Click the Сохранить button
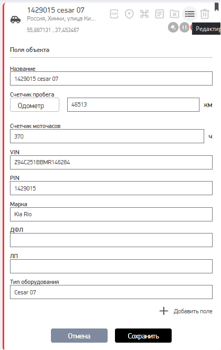 (143, 335)
